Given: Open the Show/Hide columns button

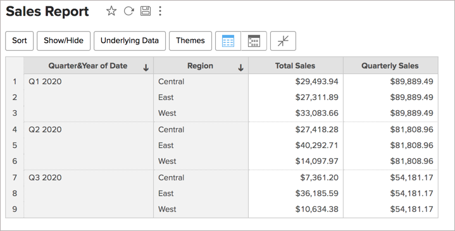Looking at the screenshot, I should click(63, 41).
